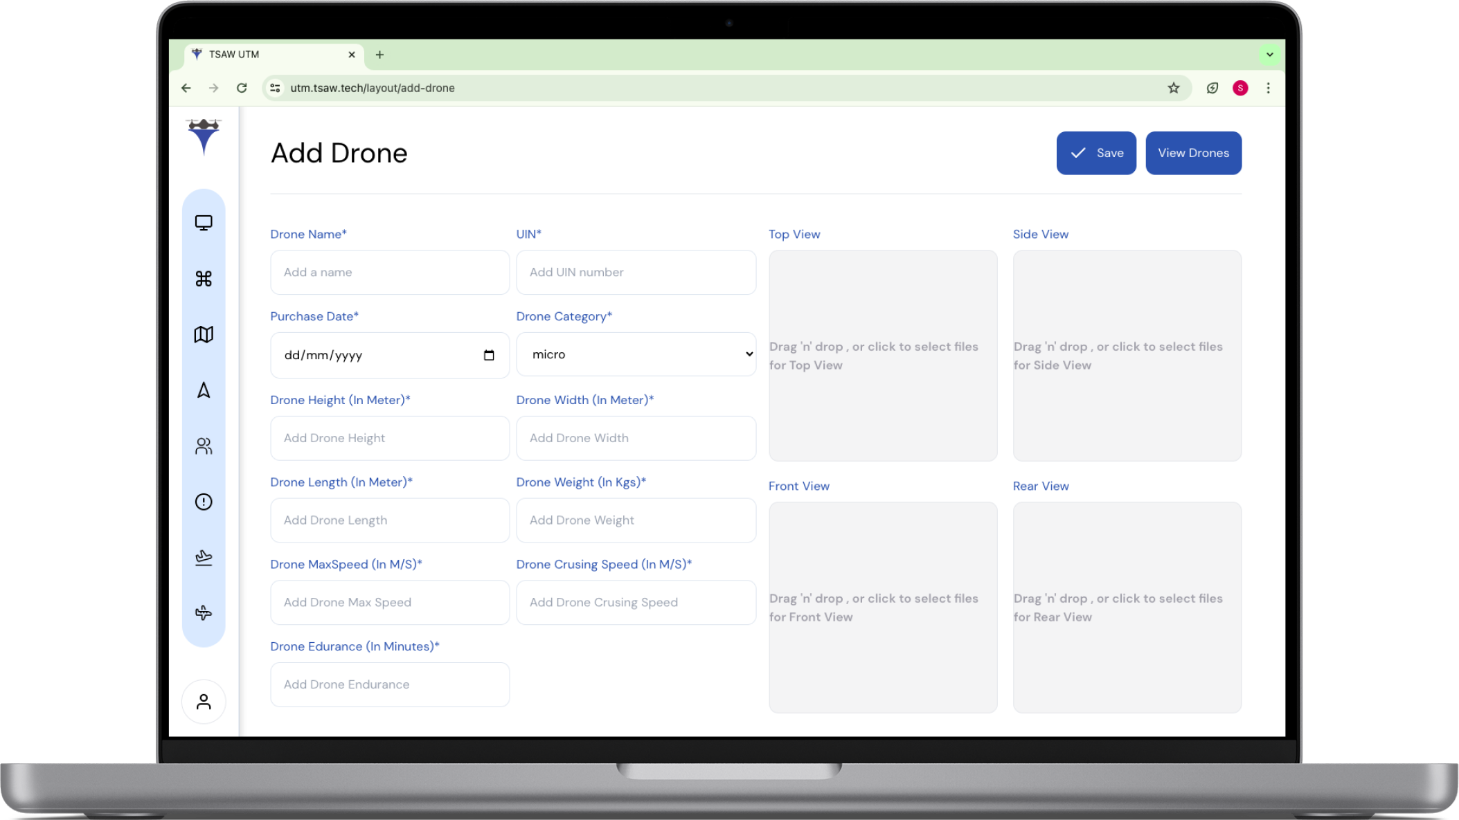Open the users sidebar icon
The height and width of the screenshot is (820, 1459).
204,446
